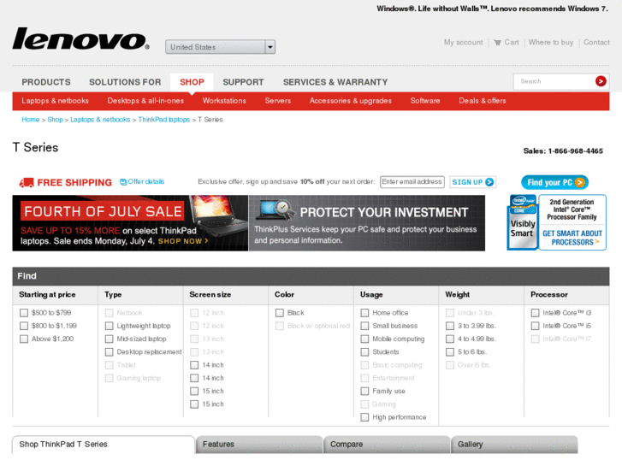The image size is (622, 466).
Task: Click the Search input field
Action: pos(555,81)
